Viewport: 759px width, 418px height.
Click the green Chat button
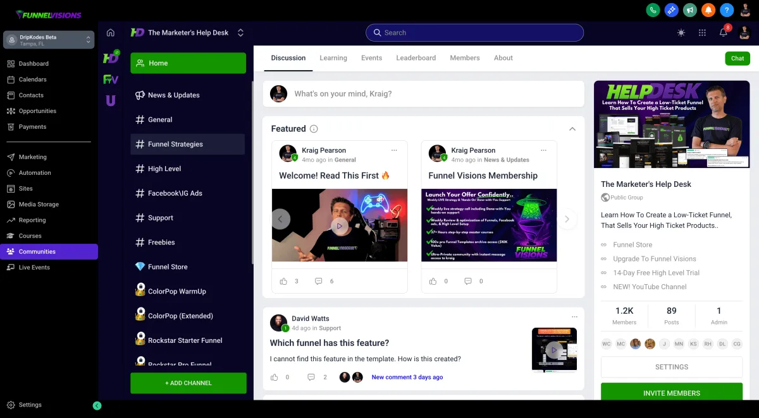(x=737, y=58)
